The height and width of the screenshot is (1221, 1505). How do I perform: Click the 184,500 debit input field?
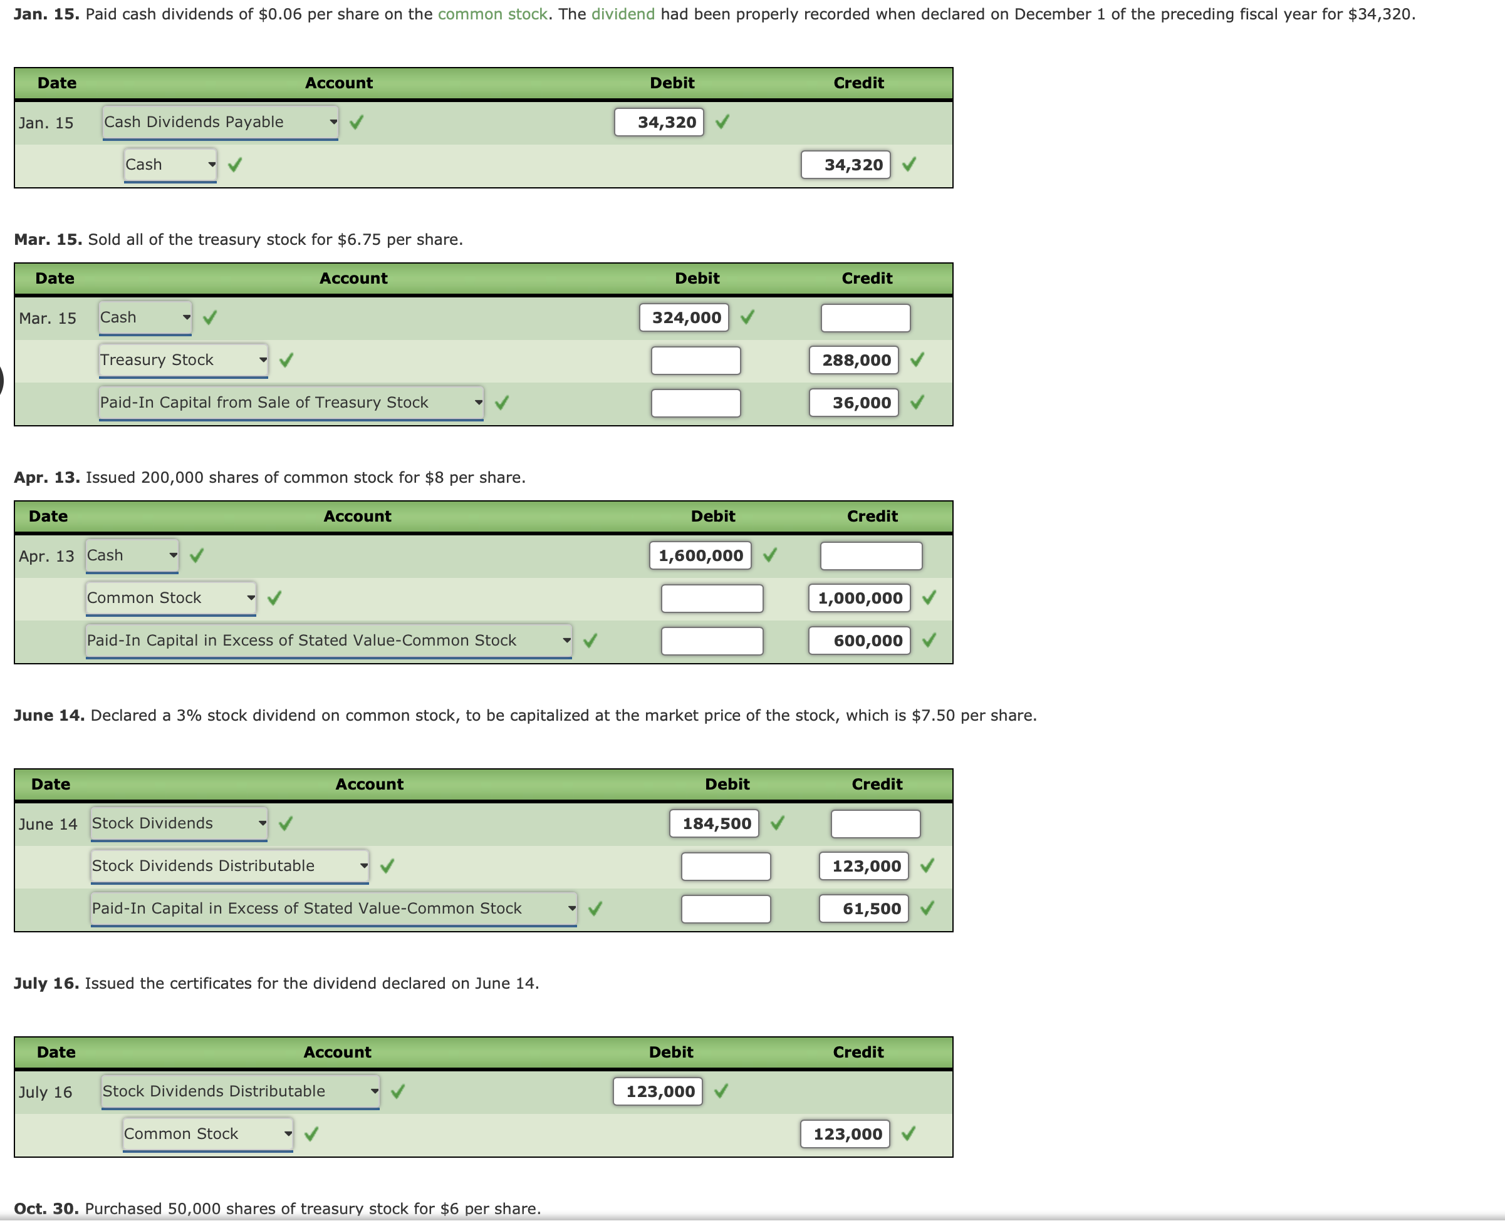coord(714,823)
